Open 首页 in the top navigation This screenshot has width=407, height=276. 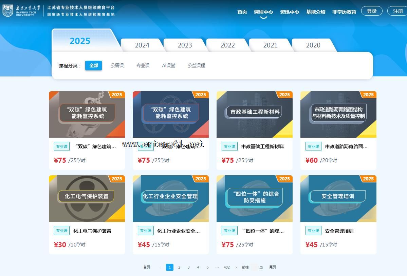242,12
